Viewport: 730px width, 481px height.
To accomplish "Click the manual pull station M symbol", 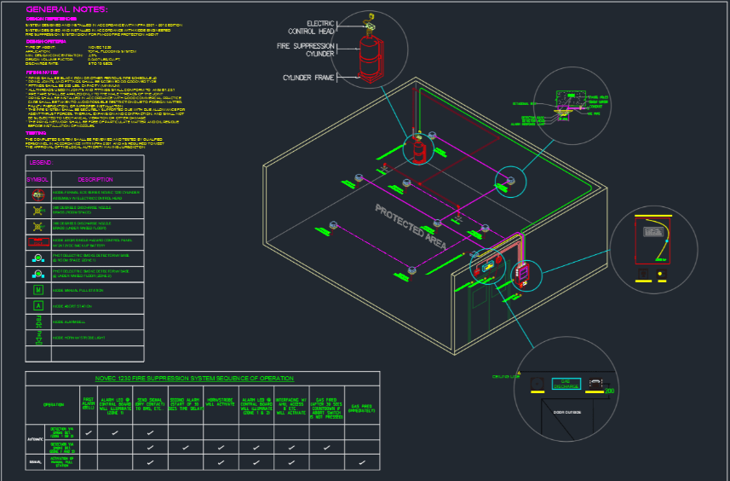I will [x=38, y=290].
